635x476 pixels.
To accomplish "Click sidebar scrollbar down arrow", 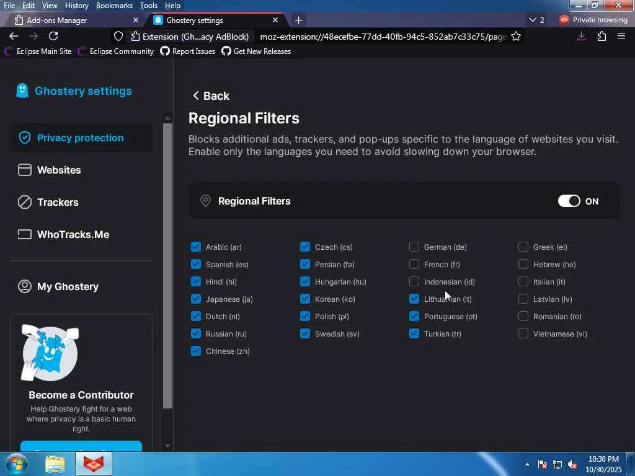I will click(x=167, y=446).
